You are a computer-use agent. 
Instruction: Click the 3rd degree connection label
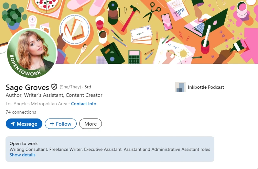[x=88, y=87]
